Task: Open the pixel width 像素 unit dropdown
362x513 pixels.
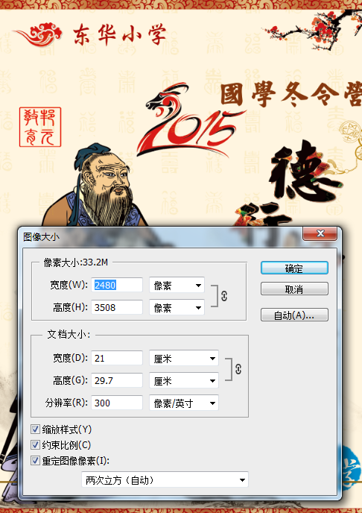Action: point(177,285)
